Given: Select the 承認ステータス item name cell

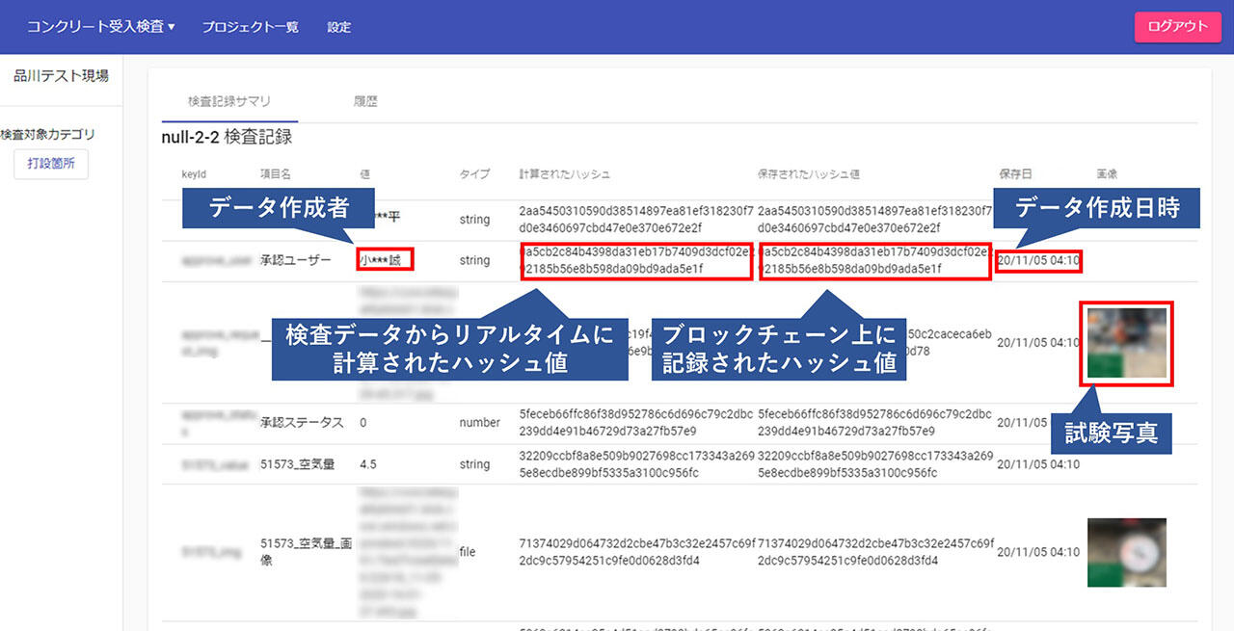Looking at the screenshot, I should (x=302, y=423).
